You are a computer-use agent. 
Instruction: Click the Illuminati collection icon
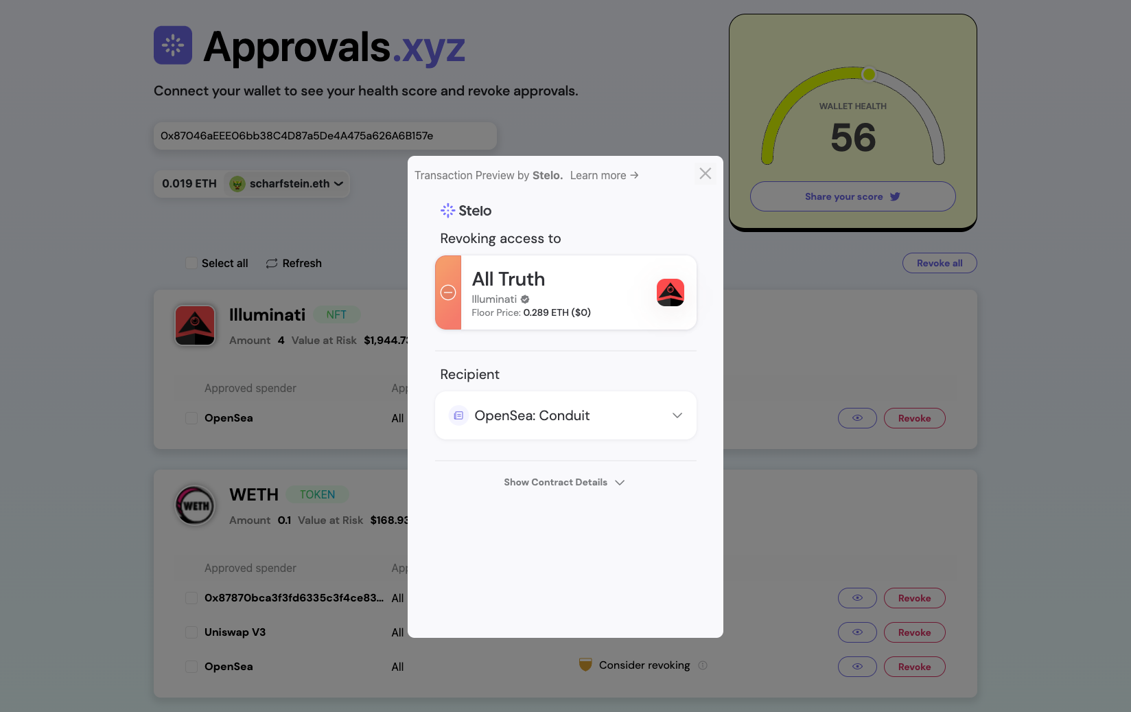195,325
